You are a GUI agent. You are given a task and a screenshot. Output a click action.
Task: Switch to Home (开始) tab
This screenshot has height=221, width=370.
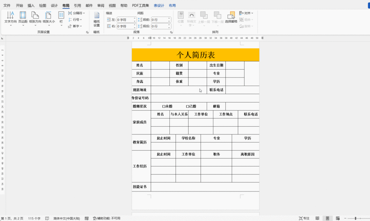pos(20,5)
